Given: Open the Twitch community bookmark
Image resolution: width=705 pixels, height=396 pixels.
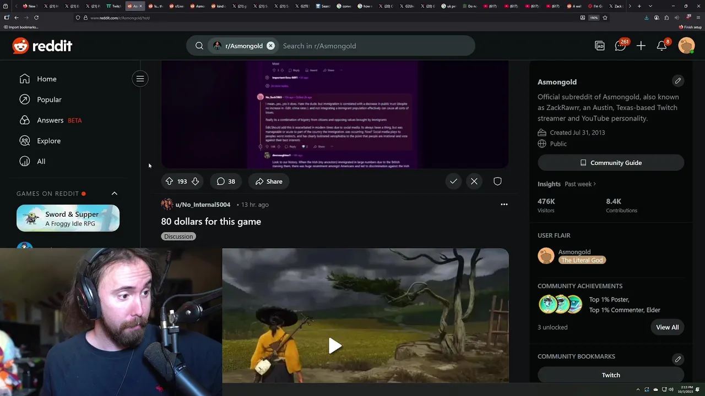Looking at the screenshot, I should point(611,375).
